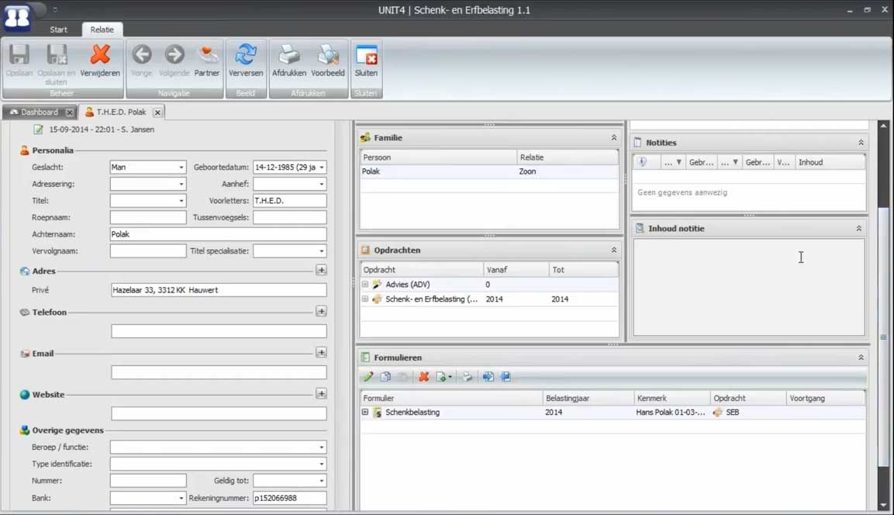Click the Roepnaam input field
This screenshot has width=894, height=515.
pyautogui.click(x=148, y=218)
